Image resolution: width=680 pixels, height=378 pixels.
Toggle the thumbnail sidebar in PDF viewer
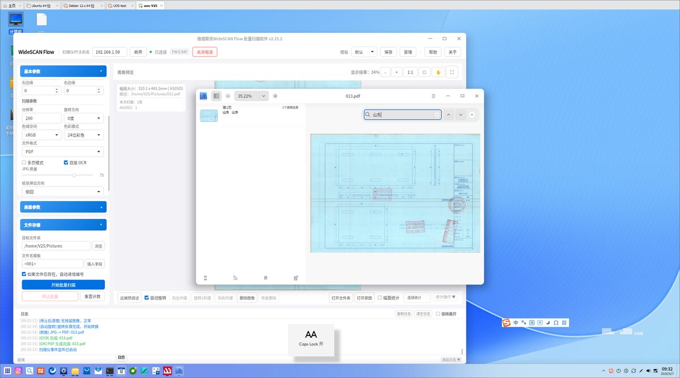click(x=216, y=96)
